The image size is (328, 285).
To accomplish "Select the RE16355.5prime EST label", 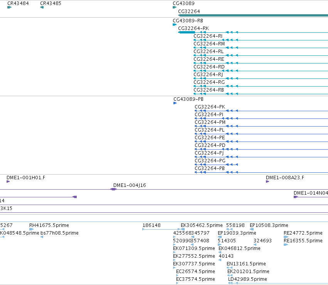I will pos(303,241).
